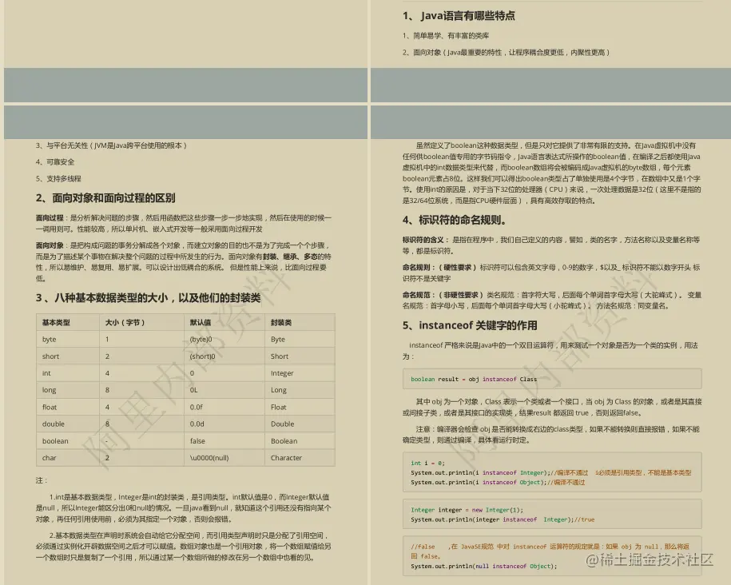Click the table header "封装类"
Image resolution: width=731 pixels, height=585 pixels.
pyautogui.click(x=281, y=322)
